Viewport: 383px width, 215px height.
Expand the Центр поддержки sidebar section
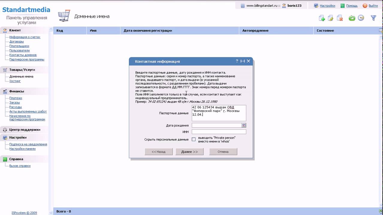(24, 130)
